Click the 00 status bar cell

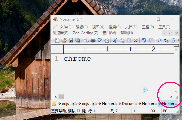(153, 111)
